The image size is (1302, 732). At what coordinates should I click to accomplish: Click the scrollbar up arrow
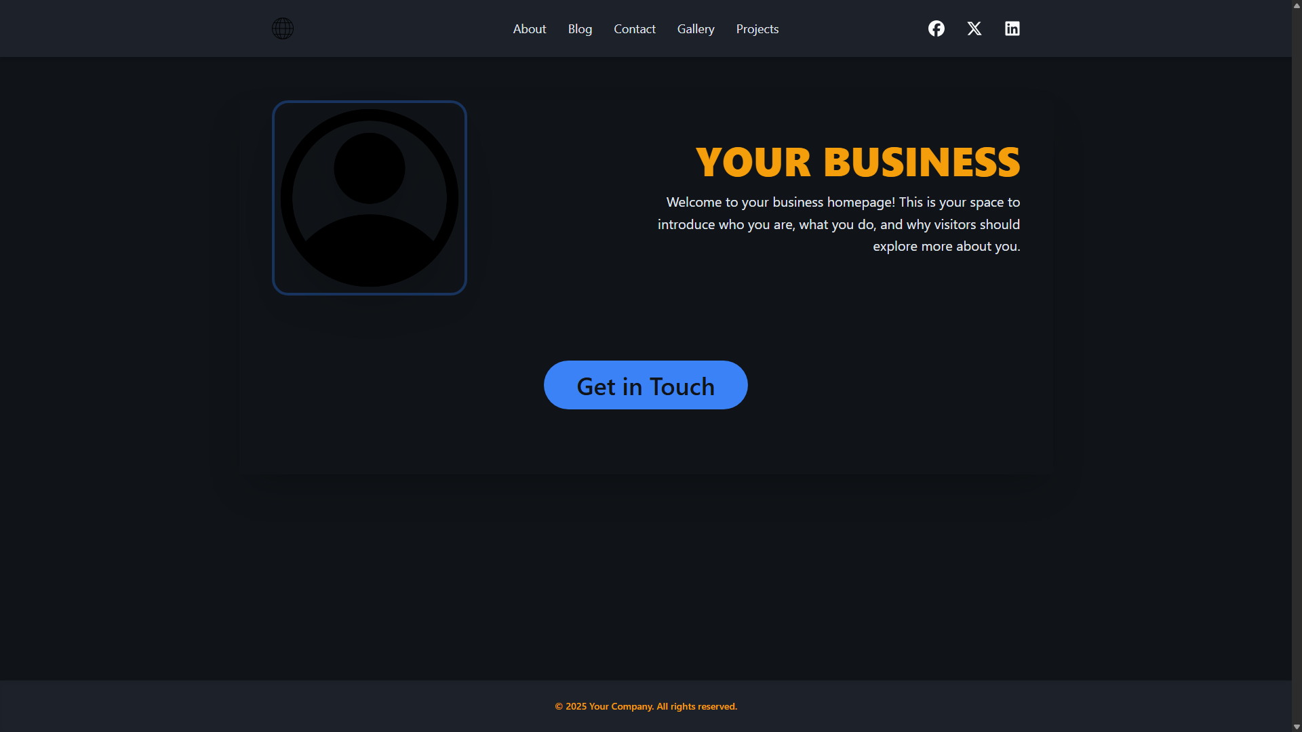pyautogui.click(x=1297, y=5)
